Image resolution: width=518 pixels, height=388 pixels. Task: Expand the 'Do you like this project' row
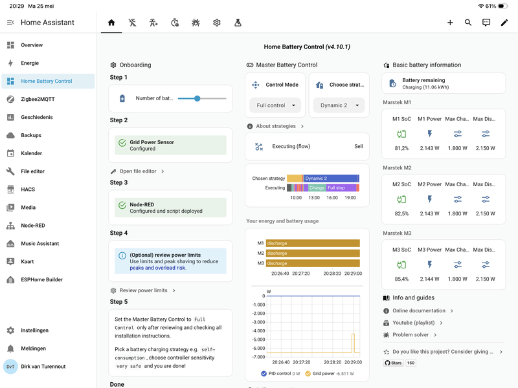coord(444,352)
